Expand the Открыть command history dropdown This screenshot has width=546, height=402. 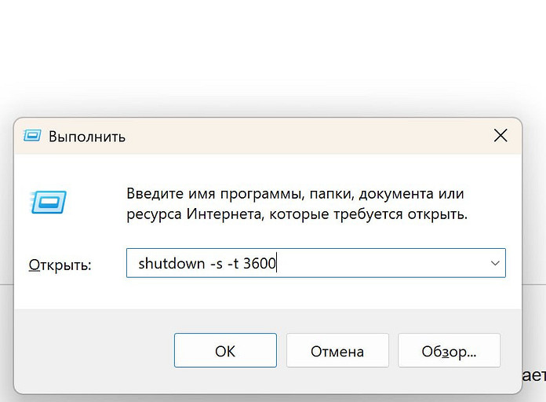coord(495,263)
